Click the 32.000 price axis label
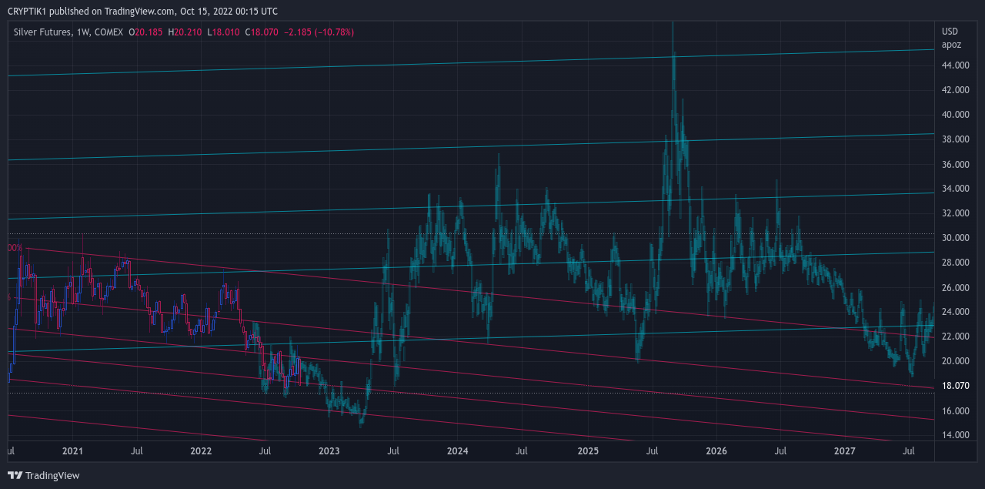Viewport: 985px width, 489px height. [x=956, y=213]
